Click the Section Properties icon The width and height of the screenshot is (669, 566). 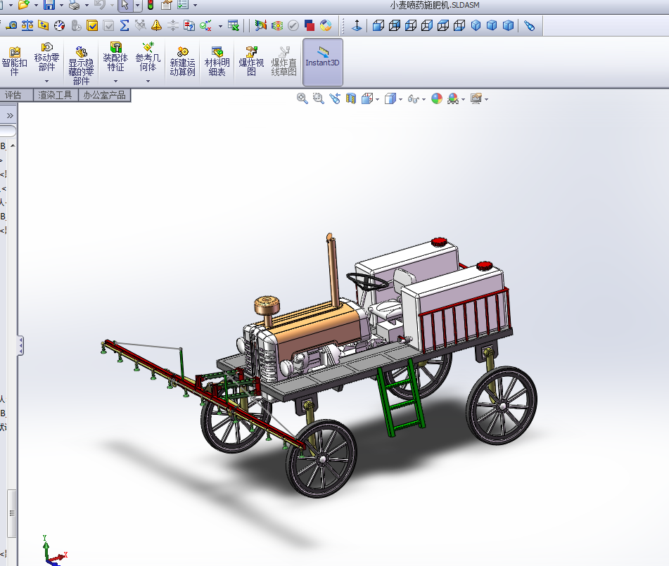point(43,25)
